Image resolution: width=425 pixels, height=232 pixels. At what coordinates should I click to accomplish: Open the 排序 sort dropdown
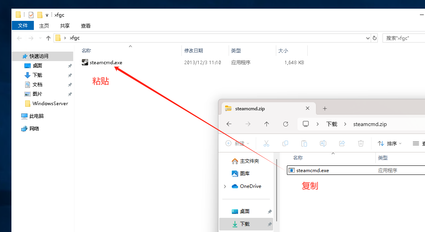[390, 143]
